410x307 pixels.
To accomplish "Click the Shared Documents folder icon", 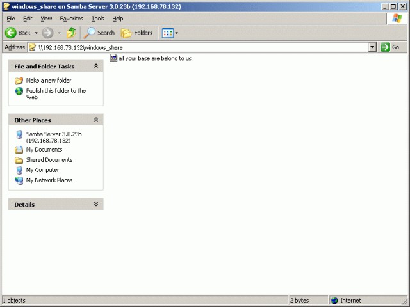I will coord(19,160).
